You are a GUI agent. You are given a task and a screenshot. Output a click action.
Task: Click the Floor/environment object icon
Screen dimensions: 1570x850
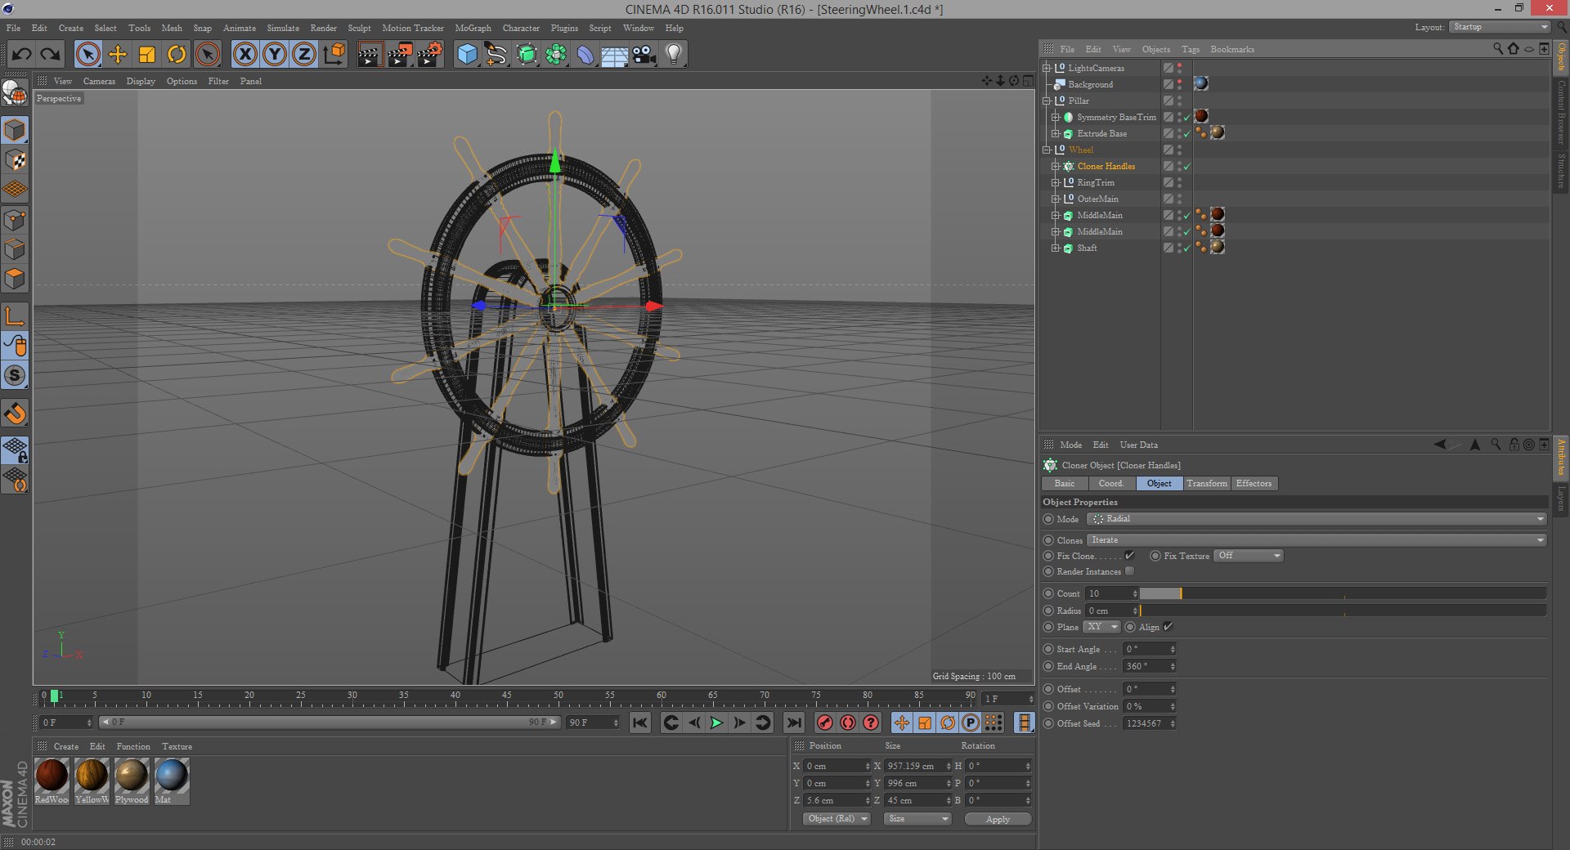[615, 55]
